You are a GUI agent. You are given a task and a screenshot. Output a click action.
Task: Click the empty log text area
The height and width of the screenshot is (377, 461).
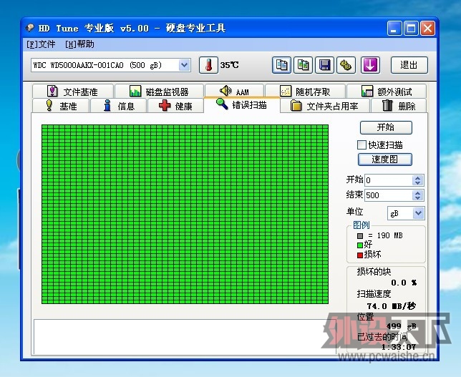(185, 337)
